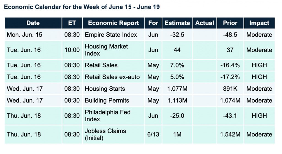Click the ET column header
The width and height of the screenshot is (282, 154).
coord(72,23)
